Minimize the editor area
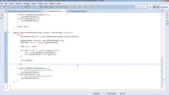169x95 pixels. click(x=159, y=11)
